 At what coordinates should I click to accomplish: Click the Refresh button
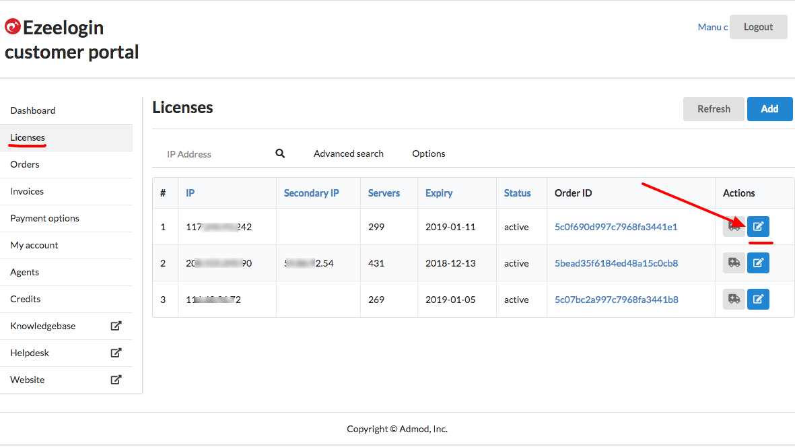pos(714,109)
